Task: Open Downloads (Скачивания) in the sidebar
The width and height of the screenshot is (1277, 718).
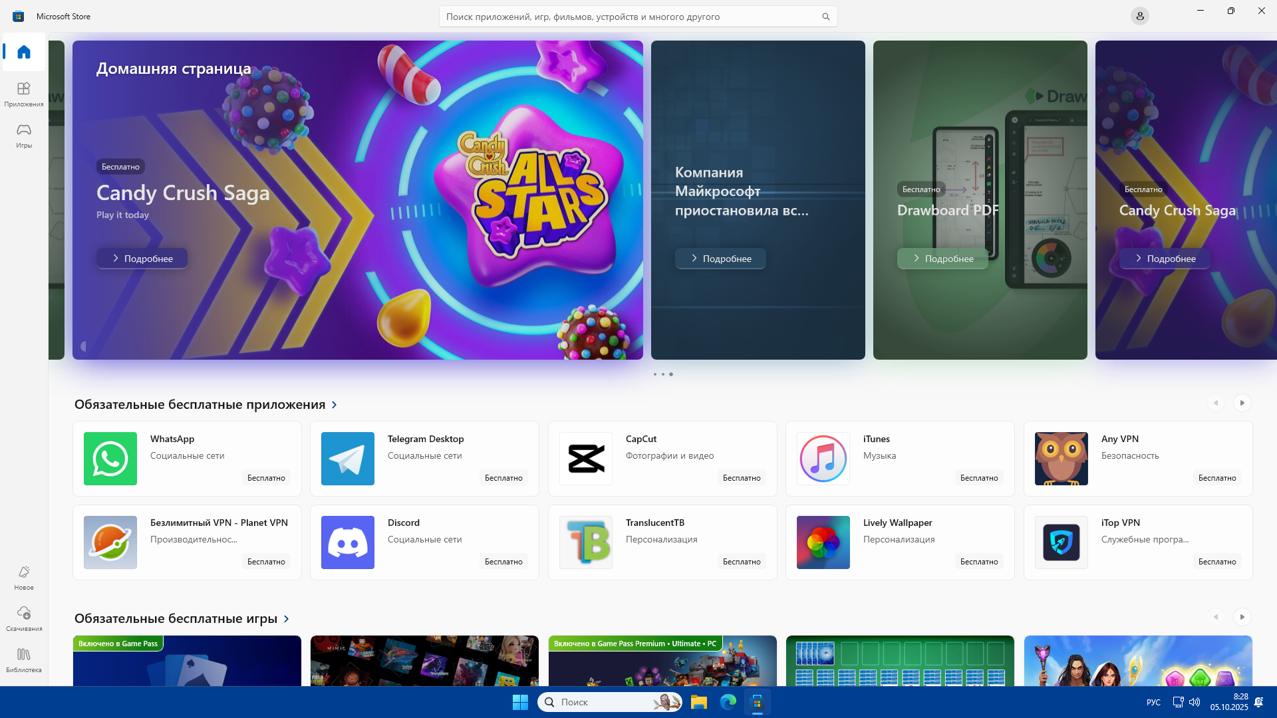Action: 24,618
